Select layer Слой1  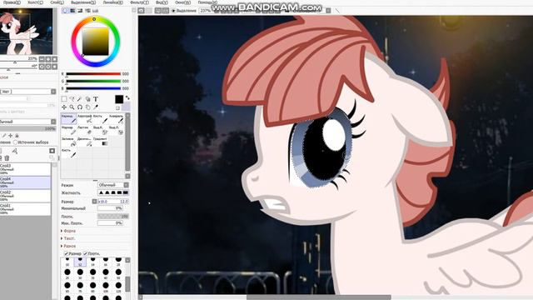[25, 209]
